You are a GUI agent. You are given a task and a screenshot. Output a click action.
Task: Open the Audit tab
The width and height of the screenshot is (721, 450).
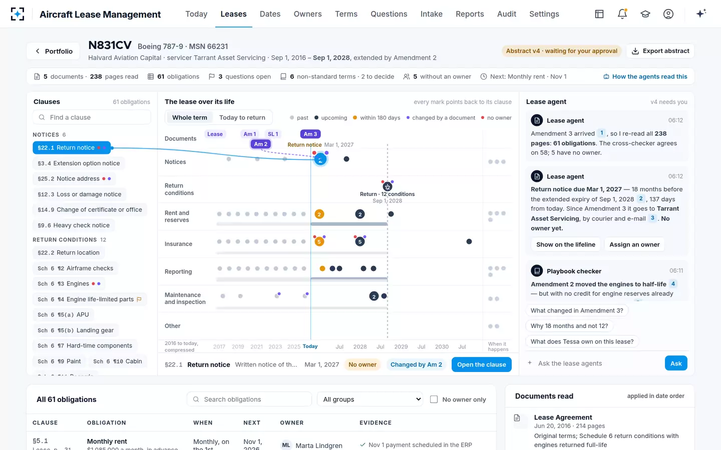pos(507,14)
